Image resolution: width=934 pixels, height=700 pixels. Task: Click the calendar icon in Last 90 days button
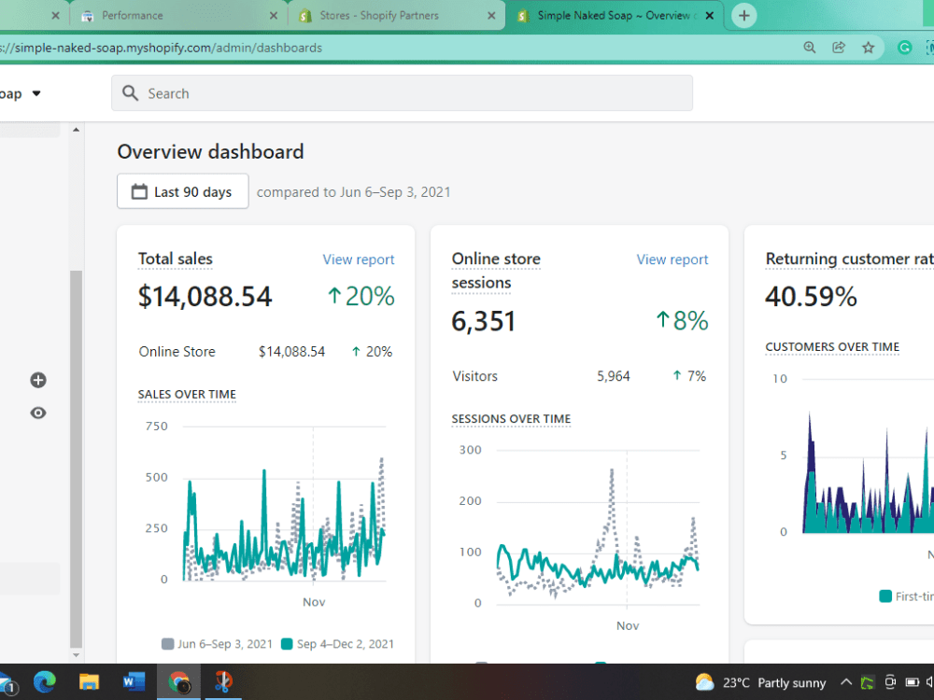pos(139,191)
